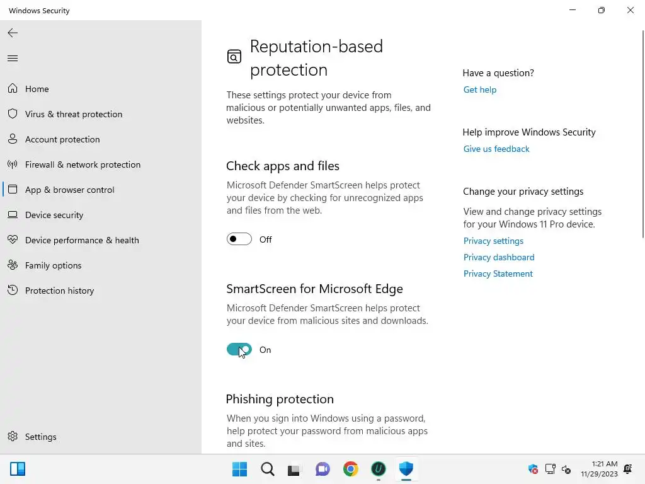
Task: Open the Widgets panel icon
Action: (x=18, y=469)
